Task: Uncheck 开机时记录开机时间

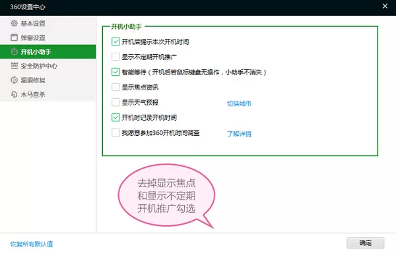Action: 115,117
